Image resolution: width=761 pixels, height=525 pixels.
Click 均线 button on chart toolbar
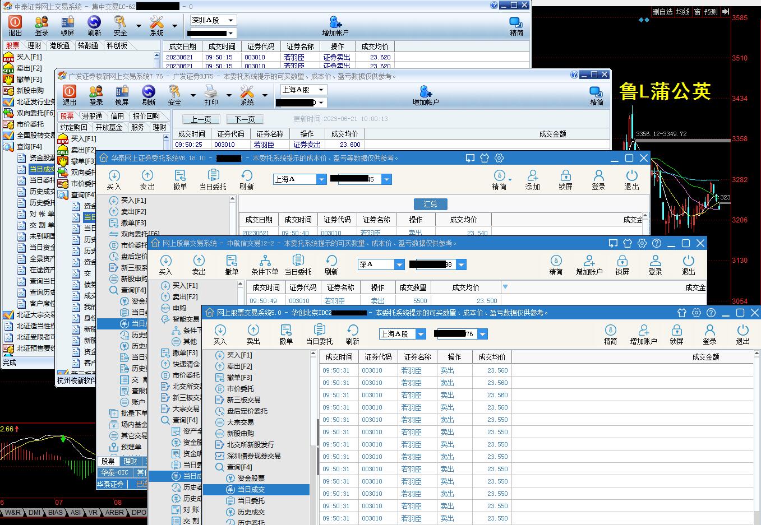(683, 12)
